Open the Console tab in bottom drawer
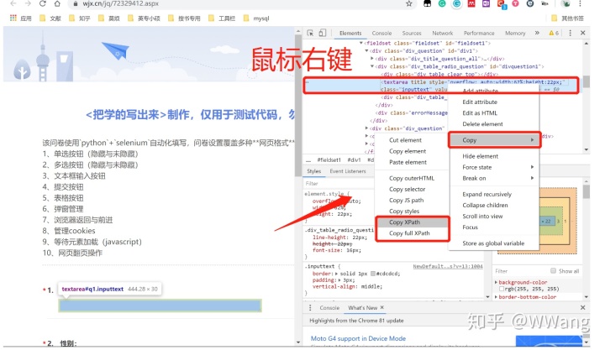 pyautogui.click(x=329, y=307)
